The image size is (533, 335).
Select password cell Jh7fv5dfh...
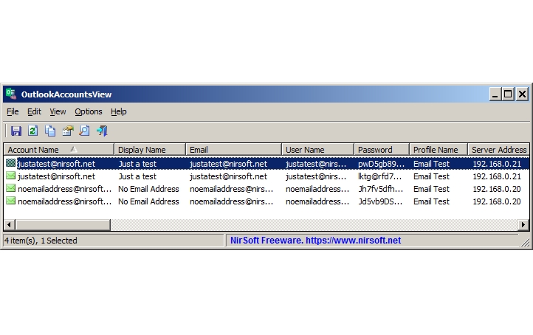pyautogui.click(x=382, y=189)
